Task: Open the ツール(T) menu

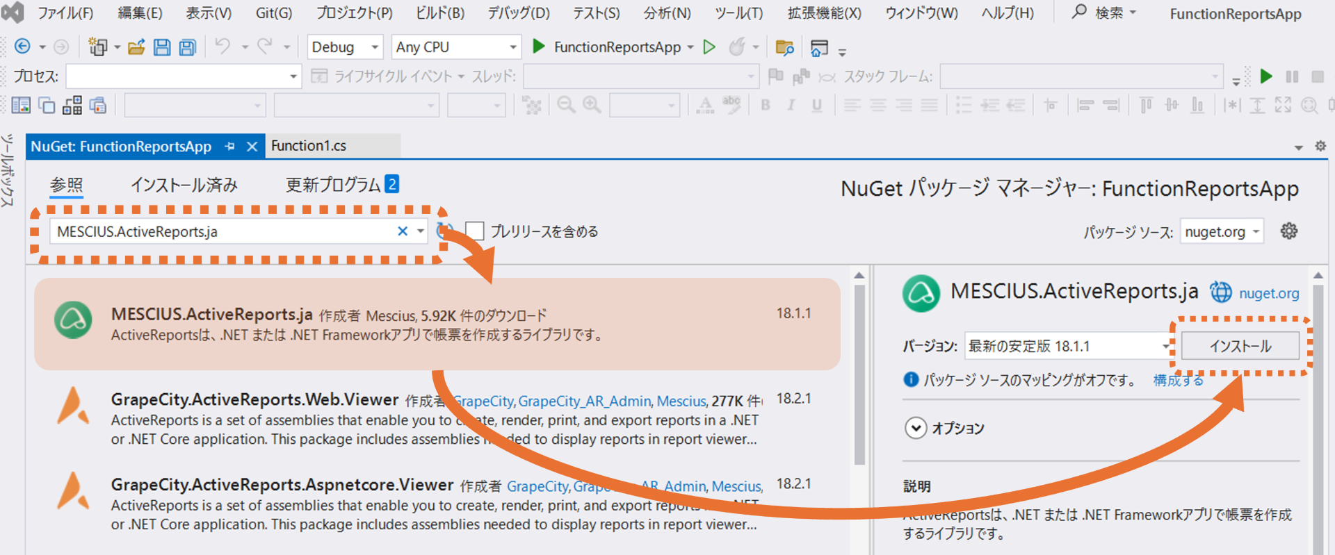Action: (x=739, y=13)
